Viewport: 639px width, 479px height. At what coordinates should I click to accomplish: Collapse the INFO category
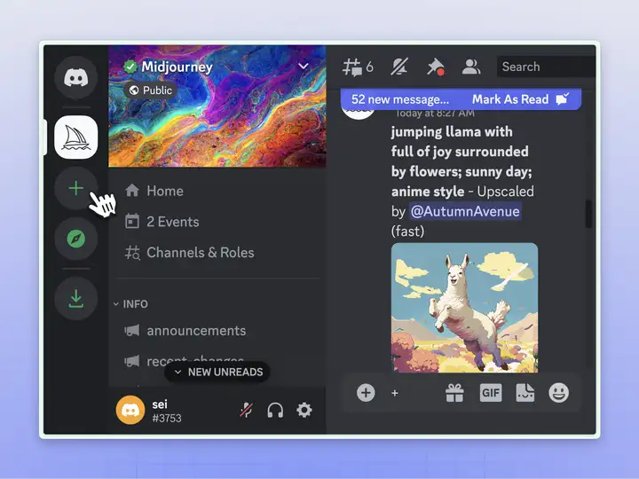click(x=130, y=304)
